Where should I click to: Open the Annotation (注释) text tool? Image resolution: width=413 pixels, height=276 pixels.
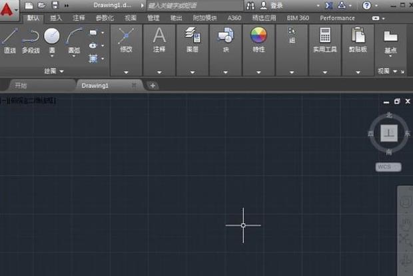pos(159,39)
